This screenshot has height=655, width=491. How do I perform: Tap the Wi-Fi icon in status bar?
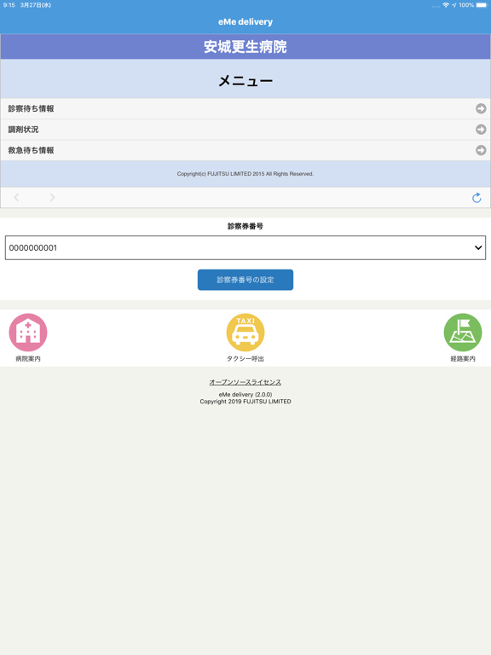446,5
